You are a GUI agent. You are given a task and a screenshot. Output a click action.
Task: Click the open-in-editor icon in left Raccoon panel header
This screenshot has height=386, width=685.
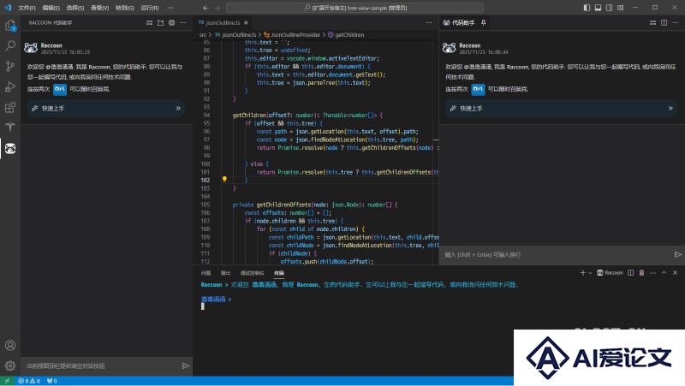(160, 23)
